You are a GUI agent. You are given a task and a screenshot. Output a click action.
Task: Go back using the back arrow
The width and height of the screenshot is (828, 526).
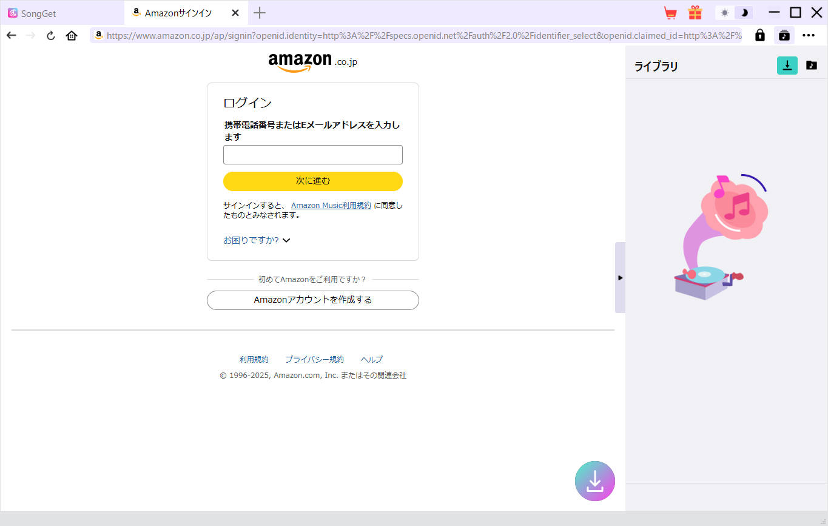tap(11, 35)
